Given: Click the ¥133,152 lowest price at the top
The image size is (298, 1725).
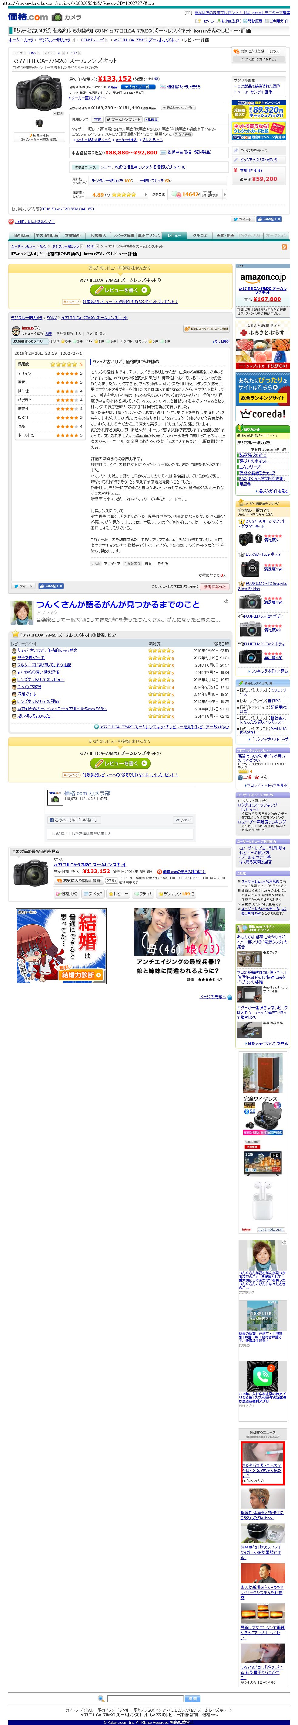Looking at the screenshot, I should point(114,78).
